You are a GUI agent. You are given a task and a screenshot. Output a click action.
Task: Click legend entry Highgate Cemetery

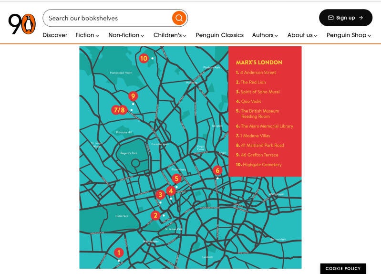259,165
